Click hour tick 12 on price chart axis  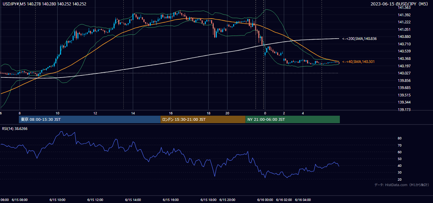pyautogui.click(x=95, y=113)
